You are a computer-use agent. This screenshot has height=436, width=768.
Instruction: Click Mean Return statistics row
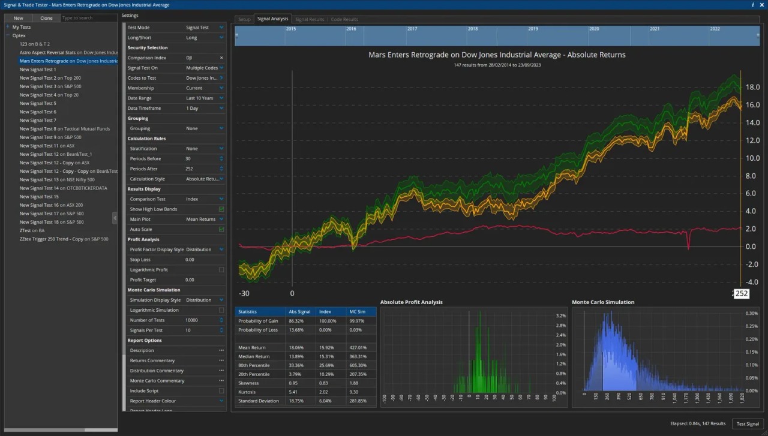pos(306,347)
